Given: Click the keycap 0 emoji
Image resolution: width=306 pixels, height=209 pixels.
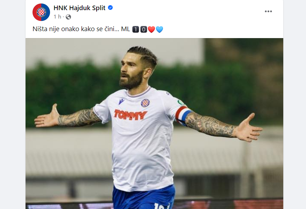Looking at the screenshot, I should click(x=144, y=29).
